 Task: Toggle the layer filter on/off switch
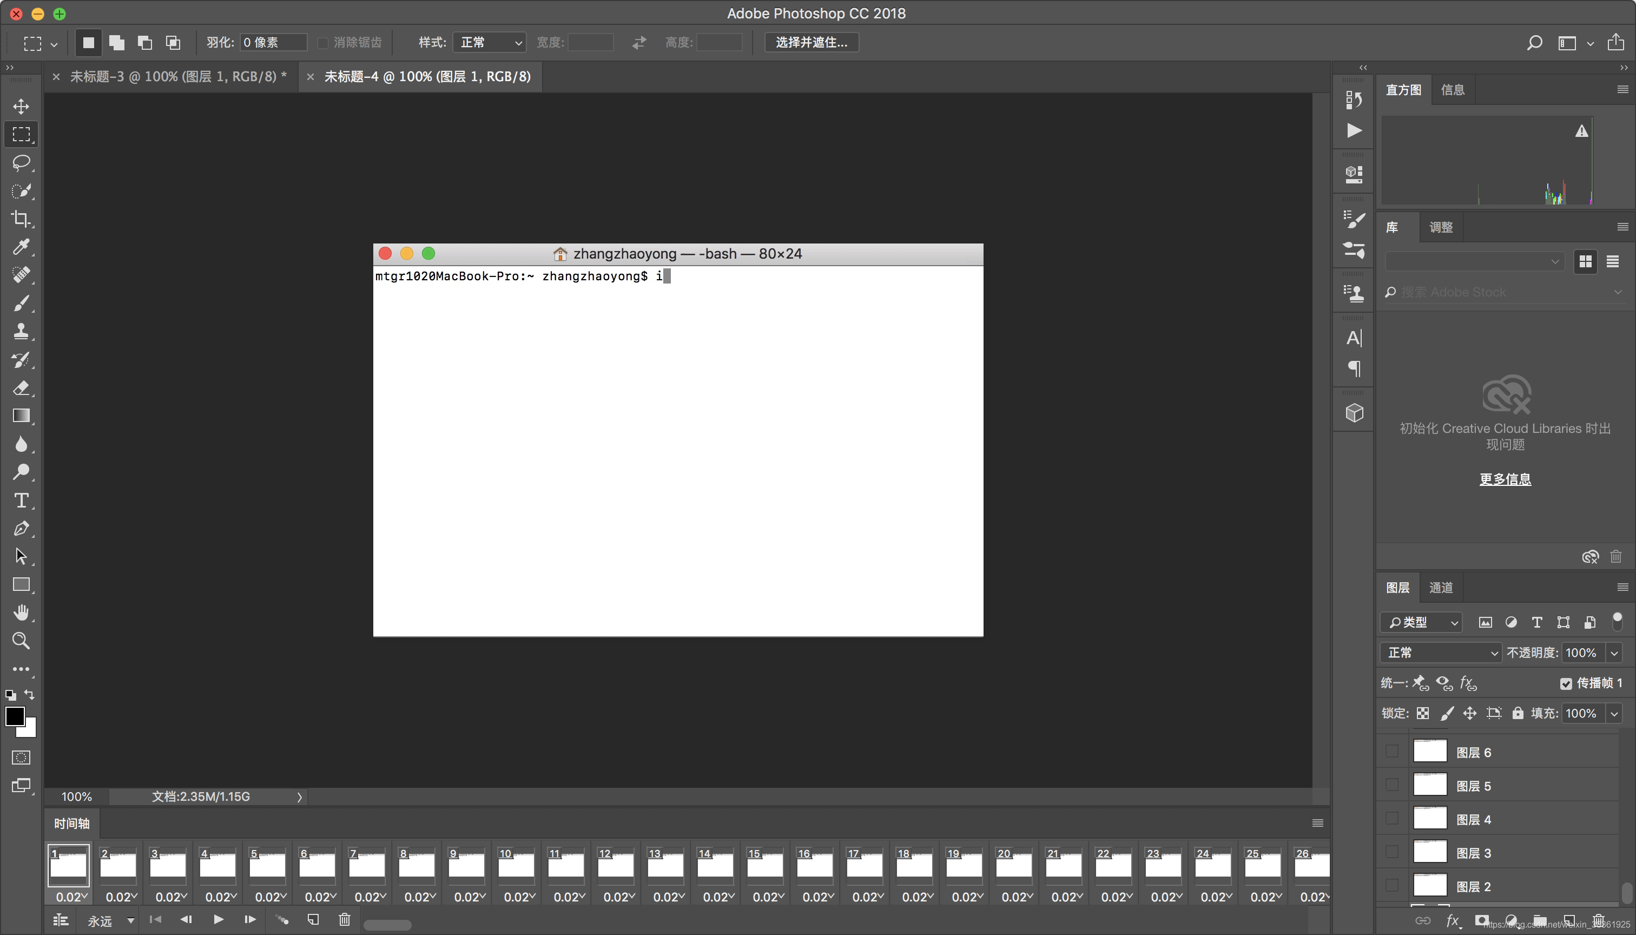pos(1618,621)
